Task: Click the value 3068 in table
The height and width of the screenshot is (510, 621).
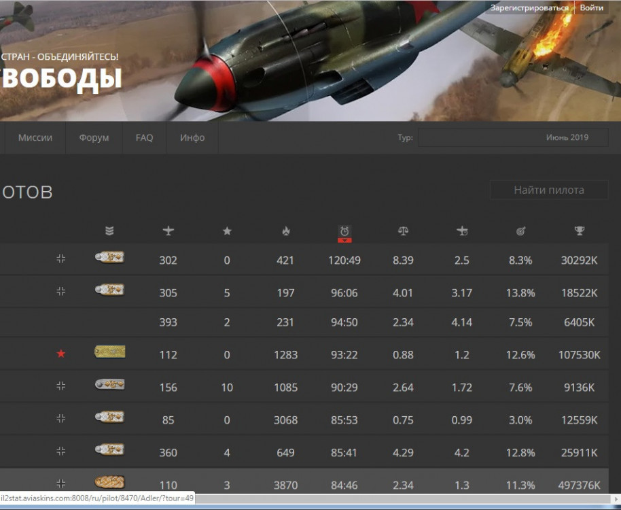Action: [x=285, y=420]
